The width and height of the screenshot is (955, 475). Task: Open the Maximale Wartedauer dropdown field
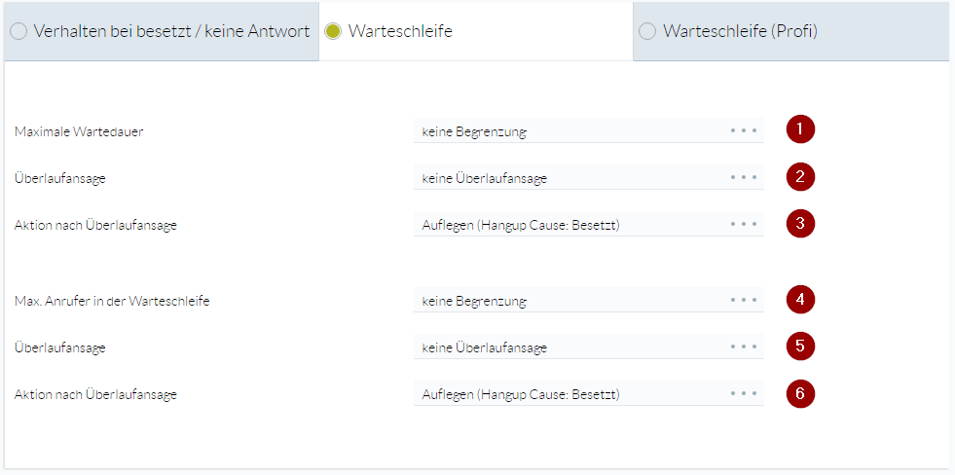pos(588,130)
